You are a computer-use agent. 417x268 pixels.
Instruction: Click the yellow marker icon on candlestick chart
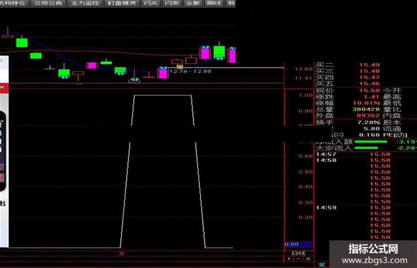point(180,66)
